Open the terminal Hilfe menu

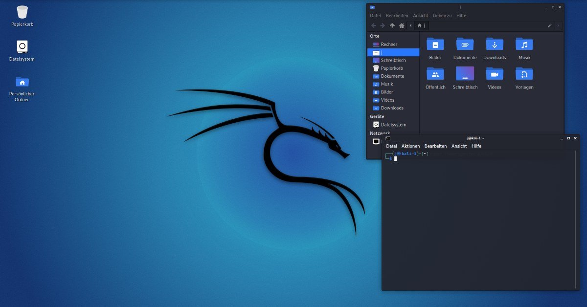click(x=476, y=146)
